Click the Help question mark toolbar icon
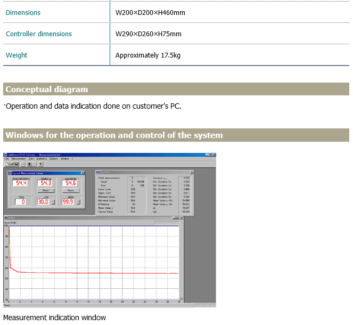The height and width of the screenshot is (325, 353). (x=40, y=164)
